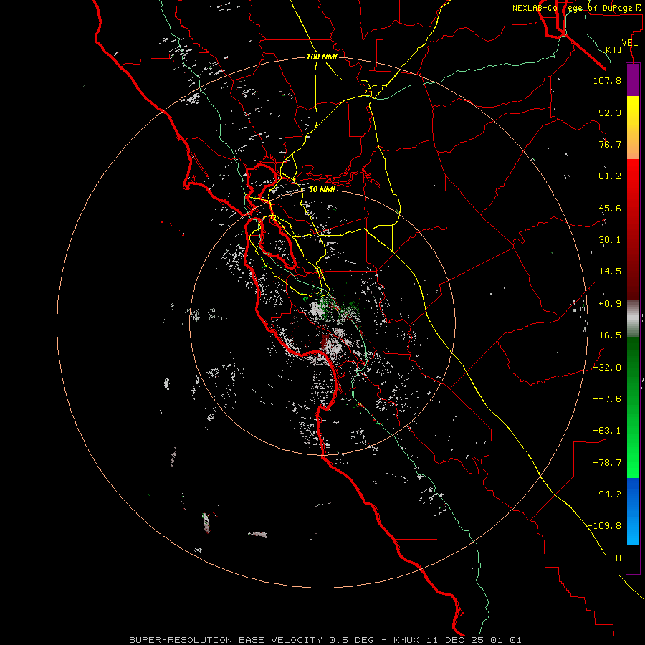
Task: Pick the gray near-zero segment of the color bar
Action: 633,319
